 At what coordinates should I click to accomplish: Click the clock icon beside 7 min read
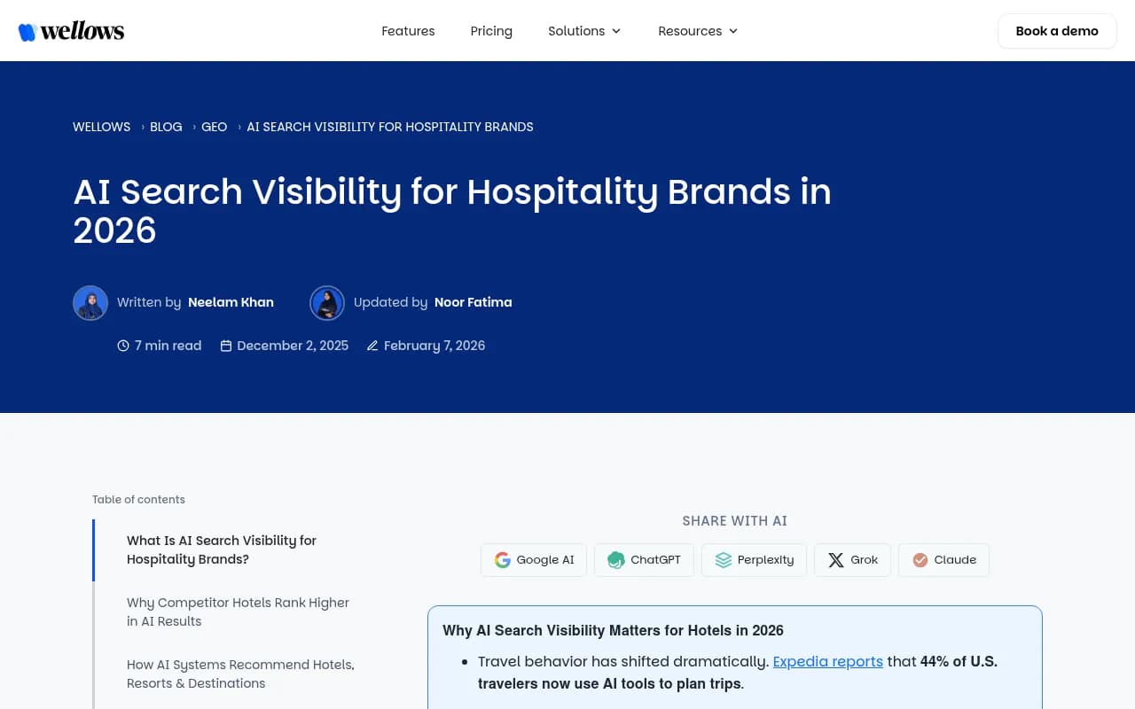(123, 346)
